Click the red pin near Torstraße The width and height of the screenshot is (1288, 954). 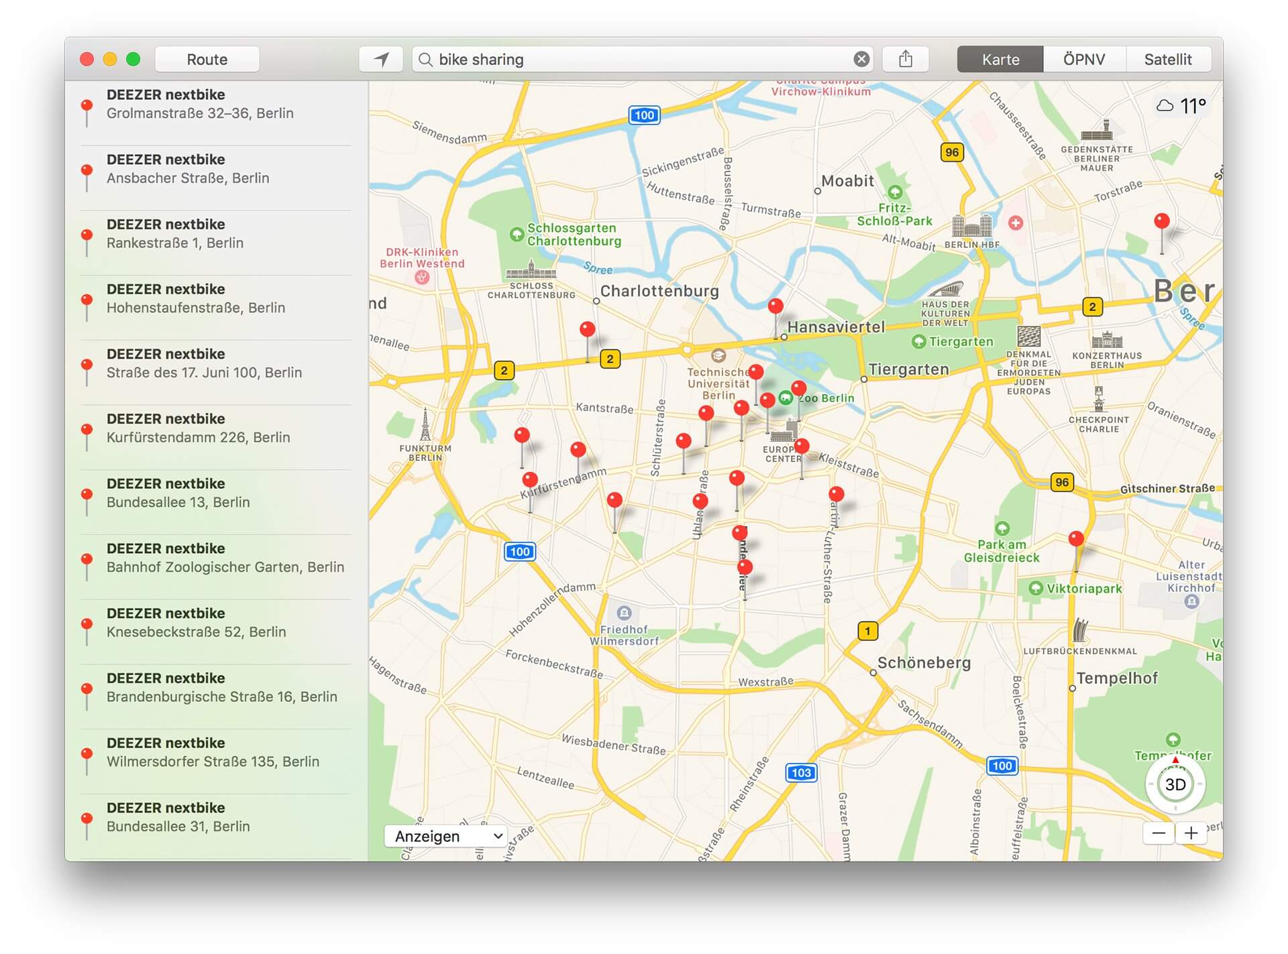point(1162,222)
